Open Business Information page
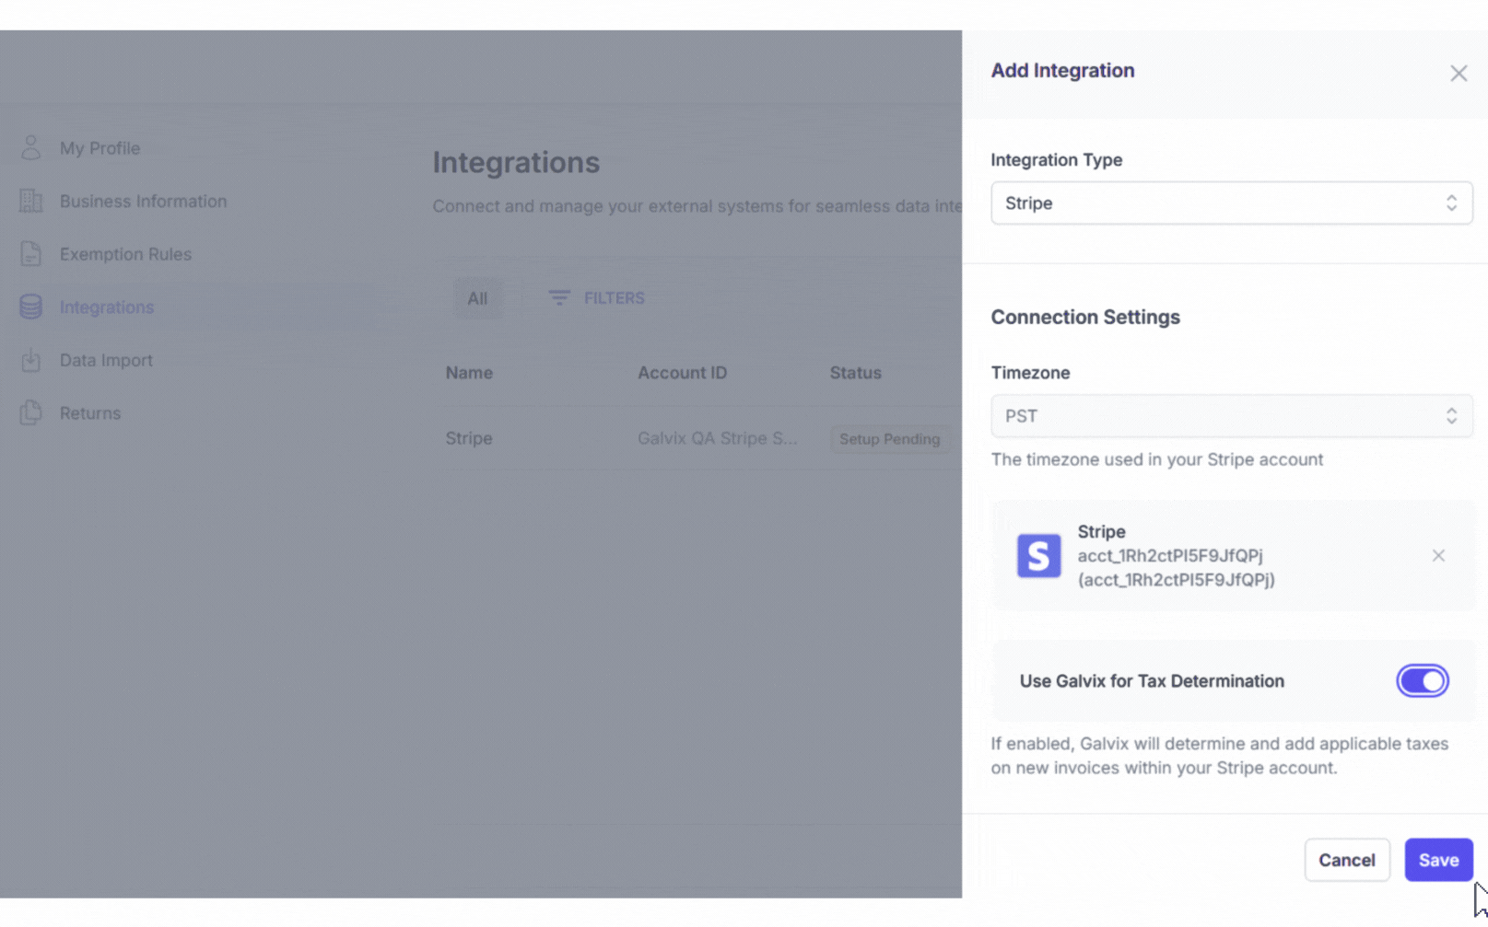The height and width of the screenshot is (927, 1488). [143, 201]
